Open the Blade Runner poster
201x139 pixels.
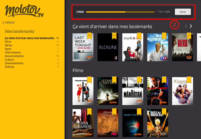[158, 91]
